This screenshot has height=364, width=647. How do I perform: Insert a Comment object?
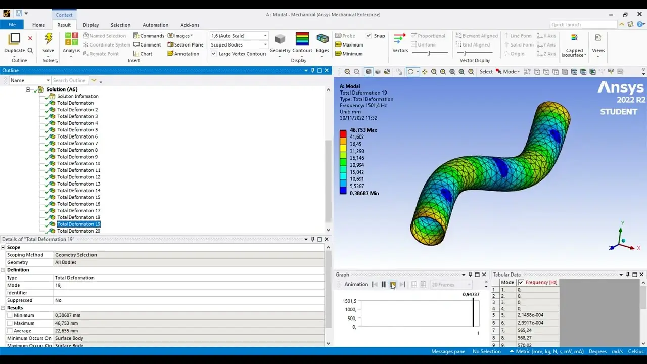click(147, 44)
